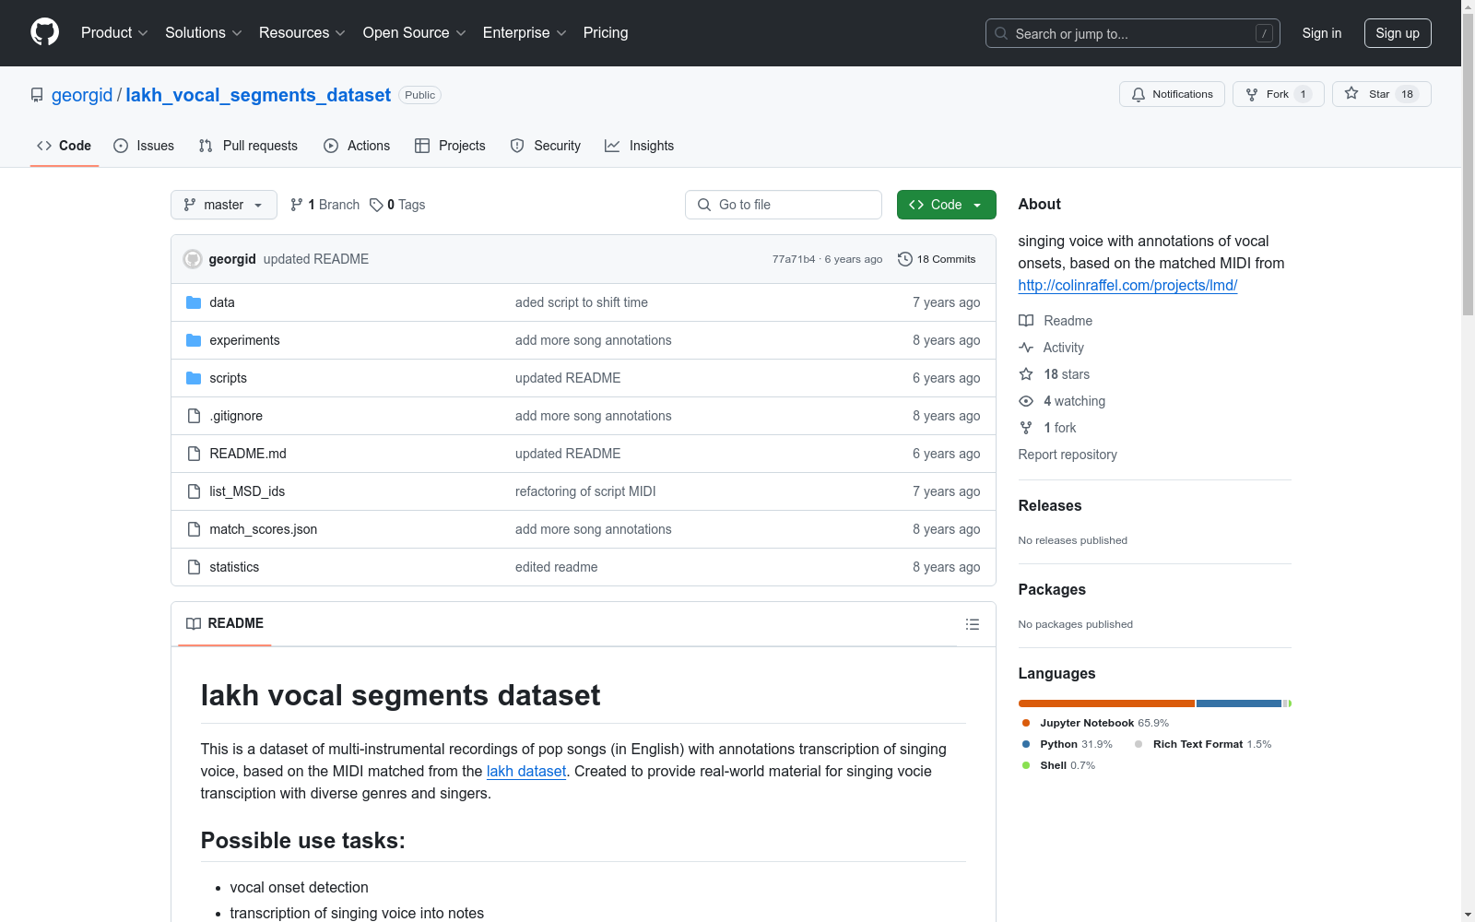1475x922 pixels.
Task: Open the 'aded script to shift time' commit
Action: (582, 302)
